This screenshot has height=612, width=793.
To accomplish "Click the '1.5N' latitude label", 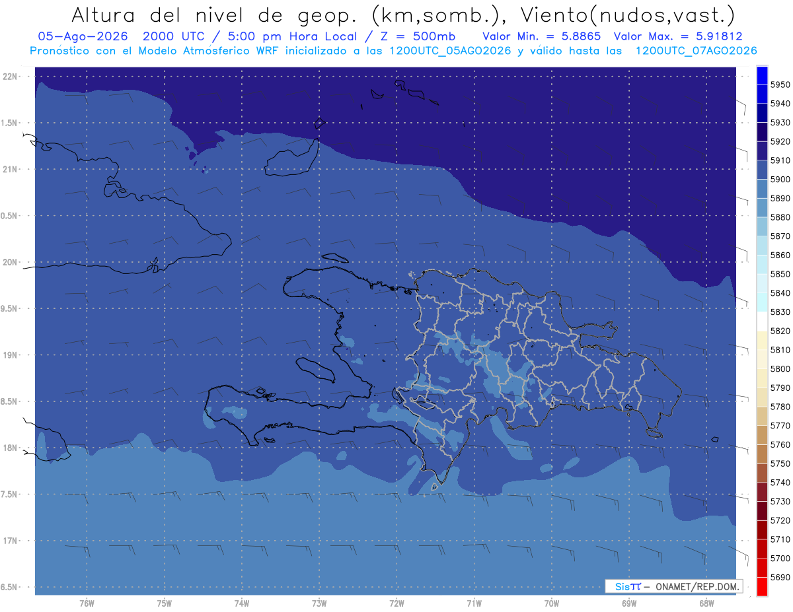I will point(10,123).
